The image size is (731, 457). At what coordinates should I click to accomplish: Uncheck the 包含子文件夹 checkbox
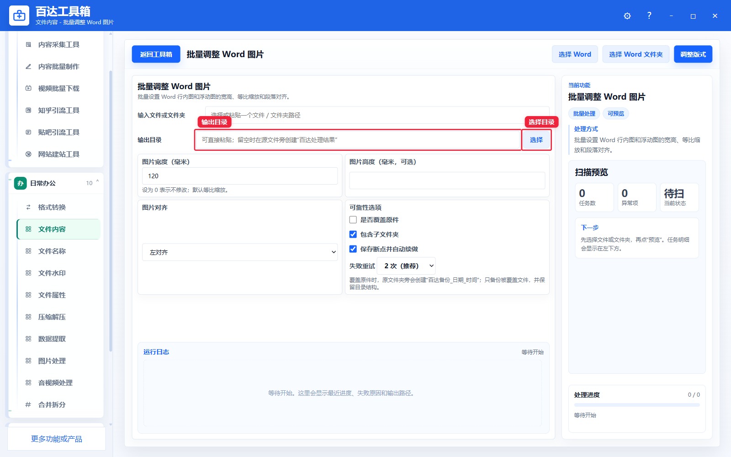pyautogui.click(x=353, y=234)
